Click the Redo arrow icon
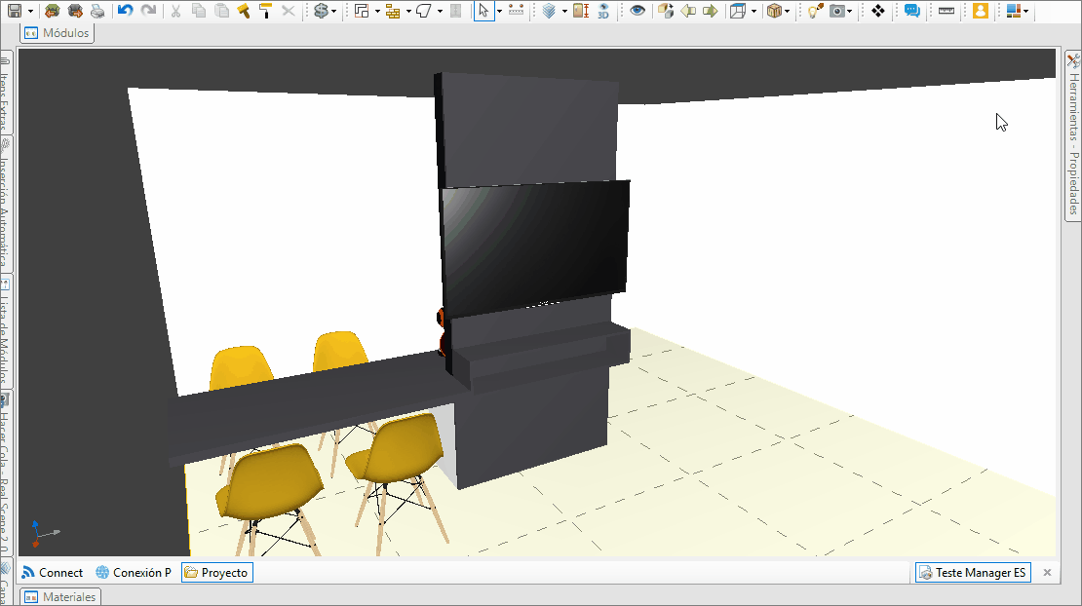Viewport: 1082px width, 606px height. coord(148,11)
